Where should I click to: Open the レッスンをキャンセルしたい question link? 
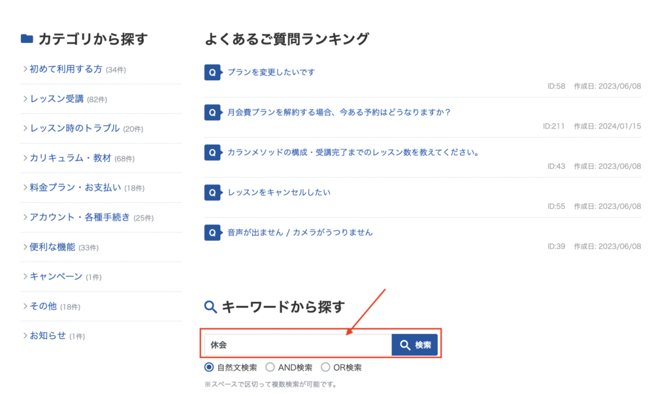(279, 192)
